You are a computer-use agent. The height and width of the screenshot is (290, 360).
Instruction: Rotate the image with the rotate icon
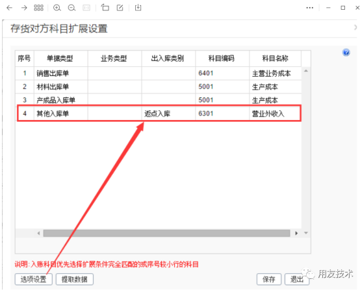105,8
